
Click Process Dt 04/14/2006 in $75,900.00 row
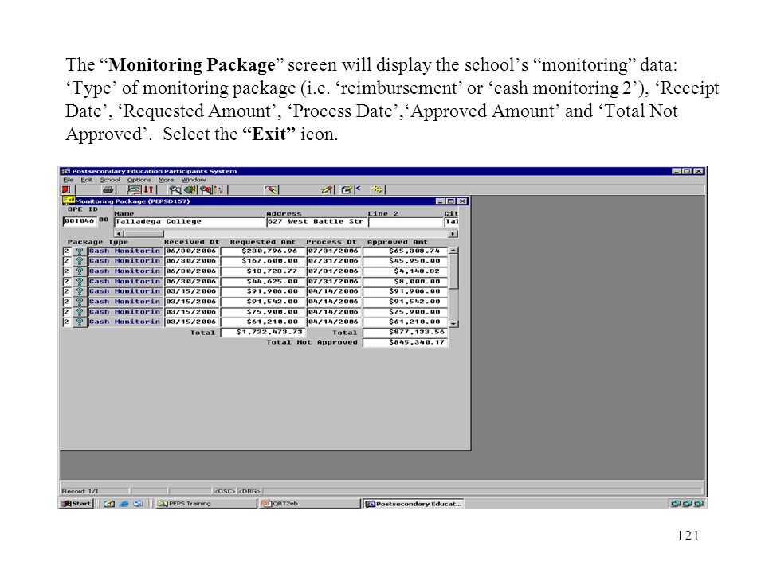point(334,312)
